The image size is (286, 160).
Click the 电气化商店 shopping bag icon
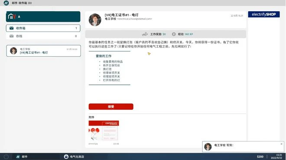[x=66, y=157]
